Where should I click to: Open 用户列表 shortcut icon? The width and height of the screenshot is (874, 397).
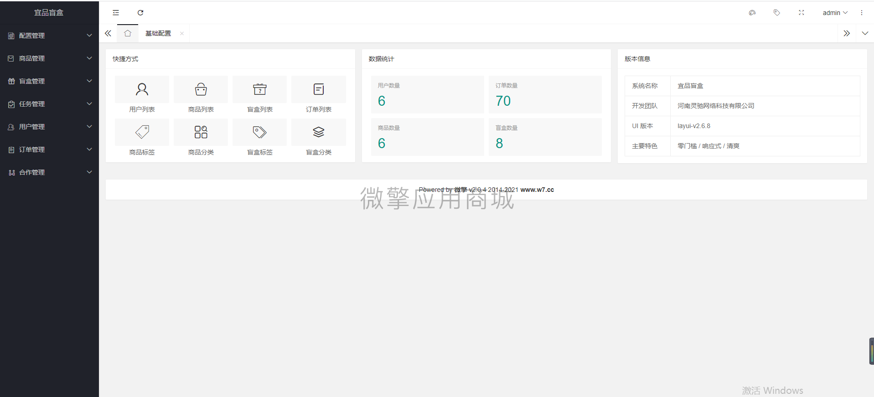click(x=142, y=89)
